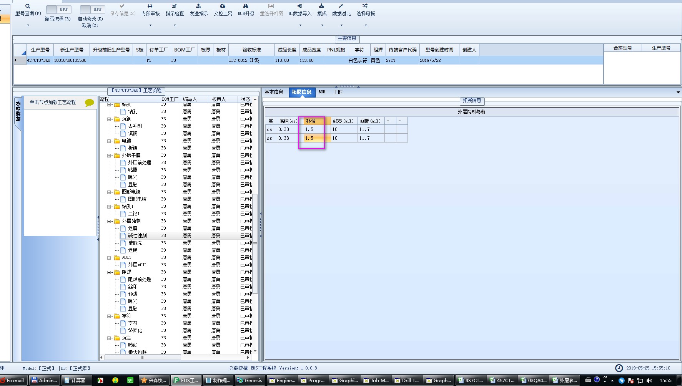This screenshot has height=386, width=682.
Task: Collapse the 沉金 tree node
Action: (x=110, y=338)
